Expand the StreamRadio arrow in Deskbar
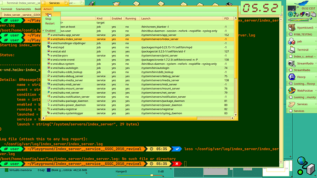Screen dimensions: 317x178 pos(316,63)
